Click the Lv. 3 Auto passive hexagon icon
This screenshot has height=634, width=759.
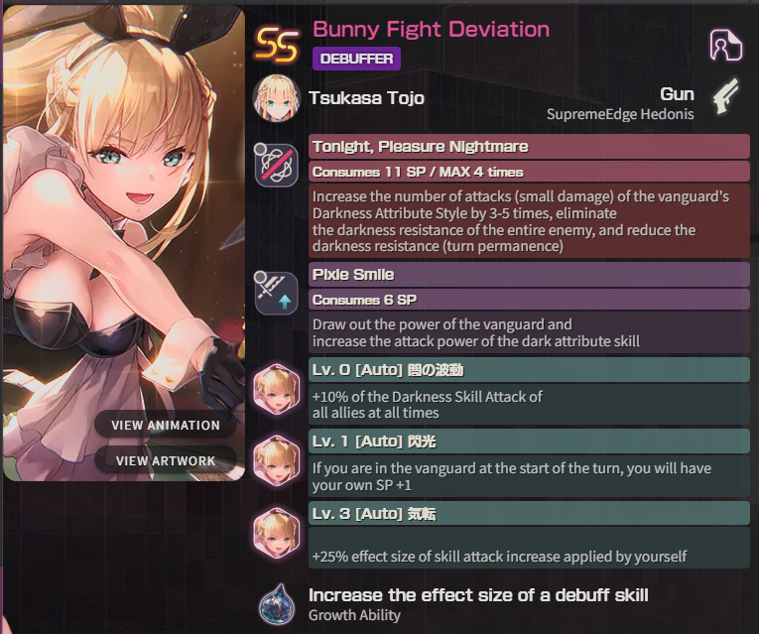[x=277, y=533]
